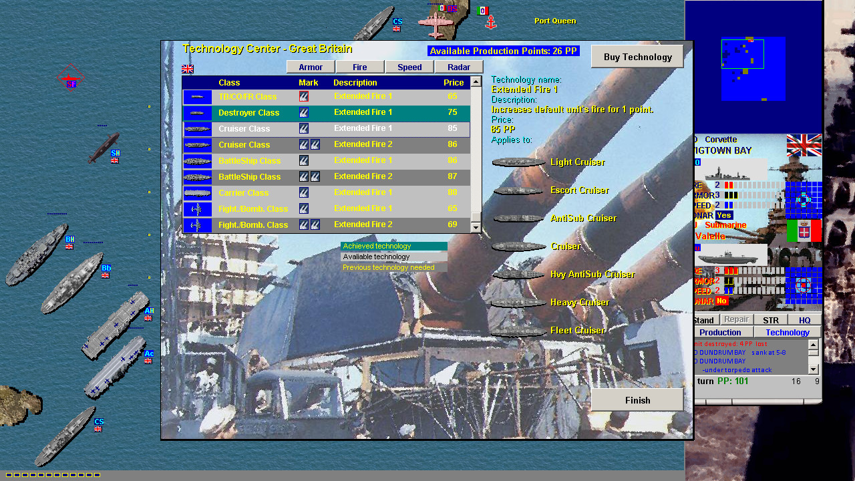Click the Port Queen anchor icon
Viewport: 855px width, 481px height.
click(491, 21)
